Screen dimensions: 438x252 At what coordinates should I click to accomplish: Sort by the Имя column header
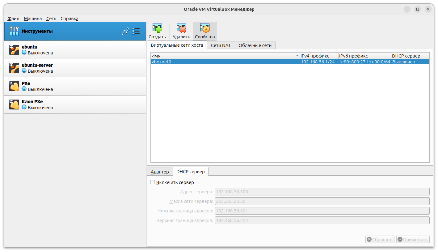coord(225,56)
